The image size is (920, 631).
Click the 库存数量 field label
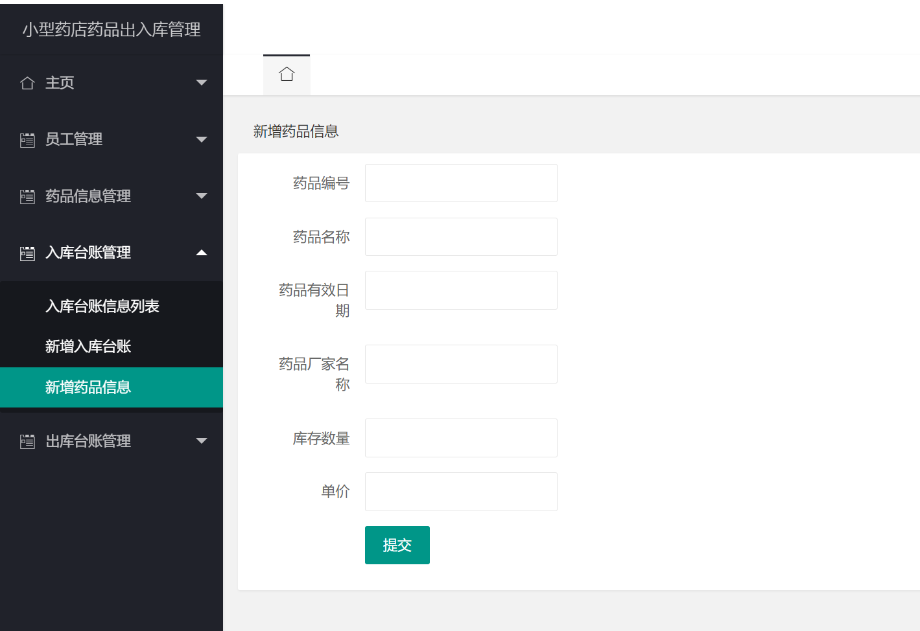tap(321, 439)
